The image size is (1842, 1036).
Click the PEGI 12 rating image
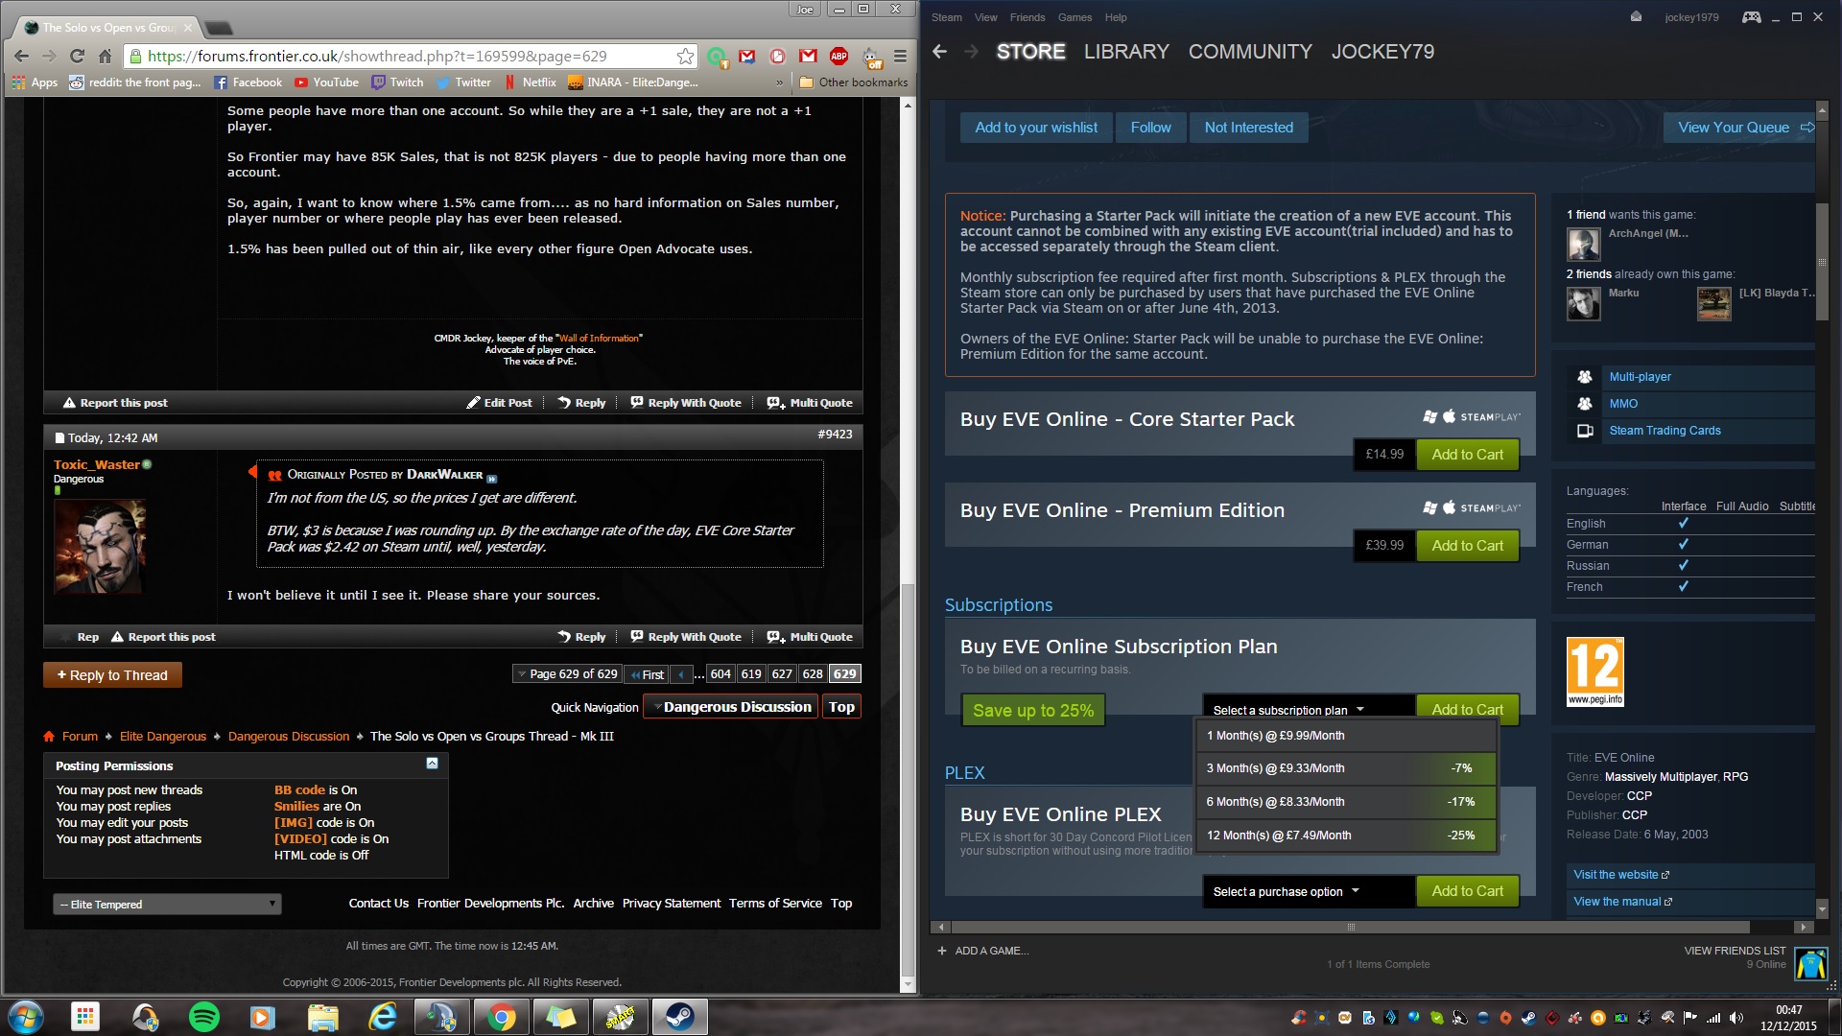[1594, 671]
